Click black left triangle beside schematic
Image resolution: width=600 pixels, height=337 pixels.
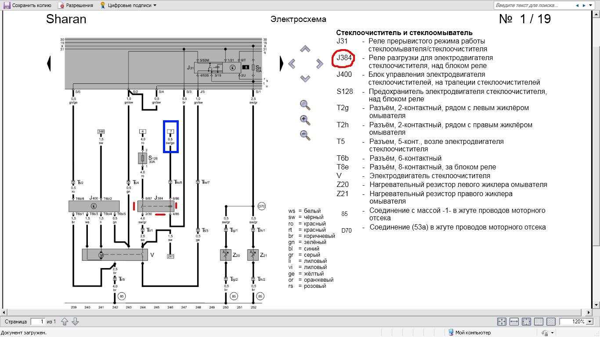pos(49,63)
